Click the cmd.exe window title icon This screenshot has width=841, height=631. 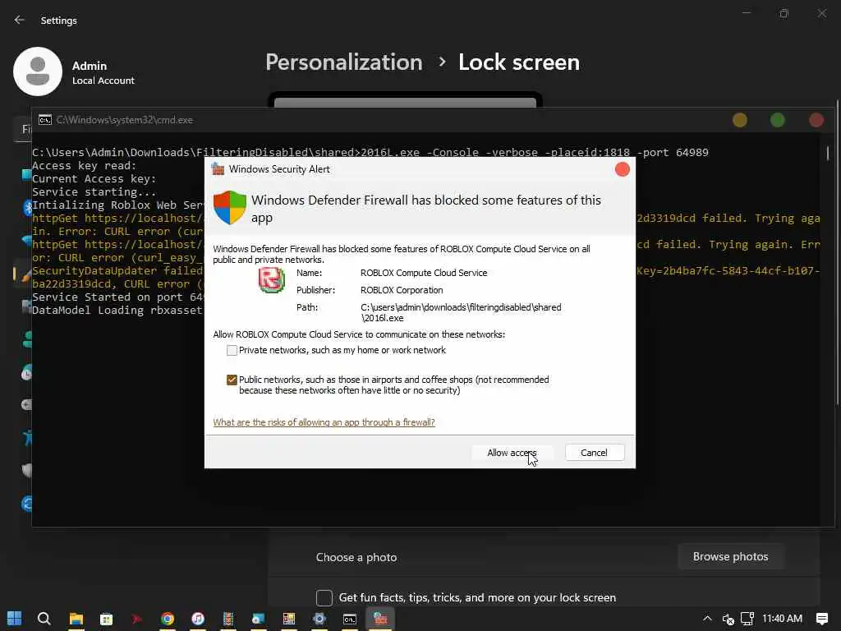[x=45, y=120]
